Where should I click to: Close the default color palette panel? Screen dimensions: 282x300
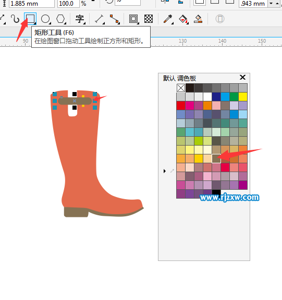[243, 77]
